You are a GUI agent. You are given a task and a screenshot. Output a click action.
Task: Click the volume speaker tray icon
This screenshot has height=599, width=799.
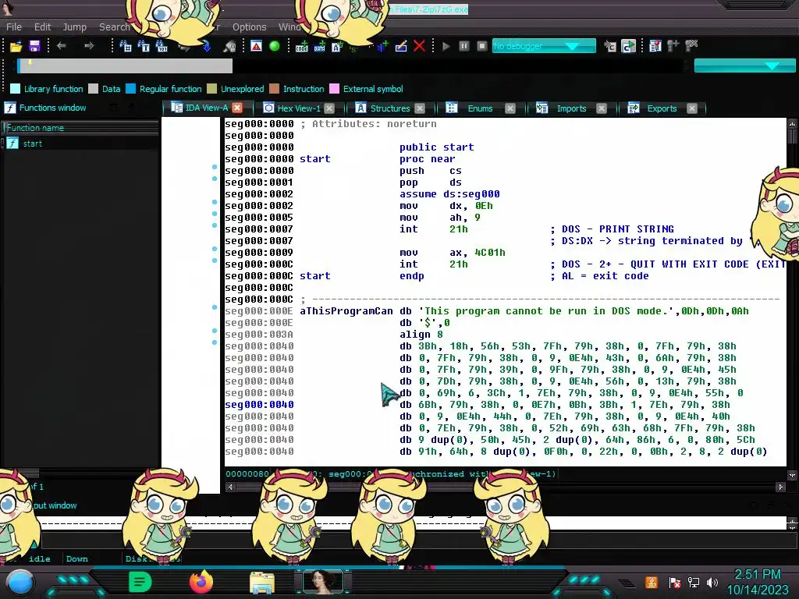tap(712, 582)
